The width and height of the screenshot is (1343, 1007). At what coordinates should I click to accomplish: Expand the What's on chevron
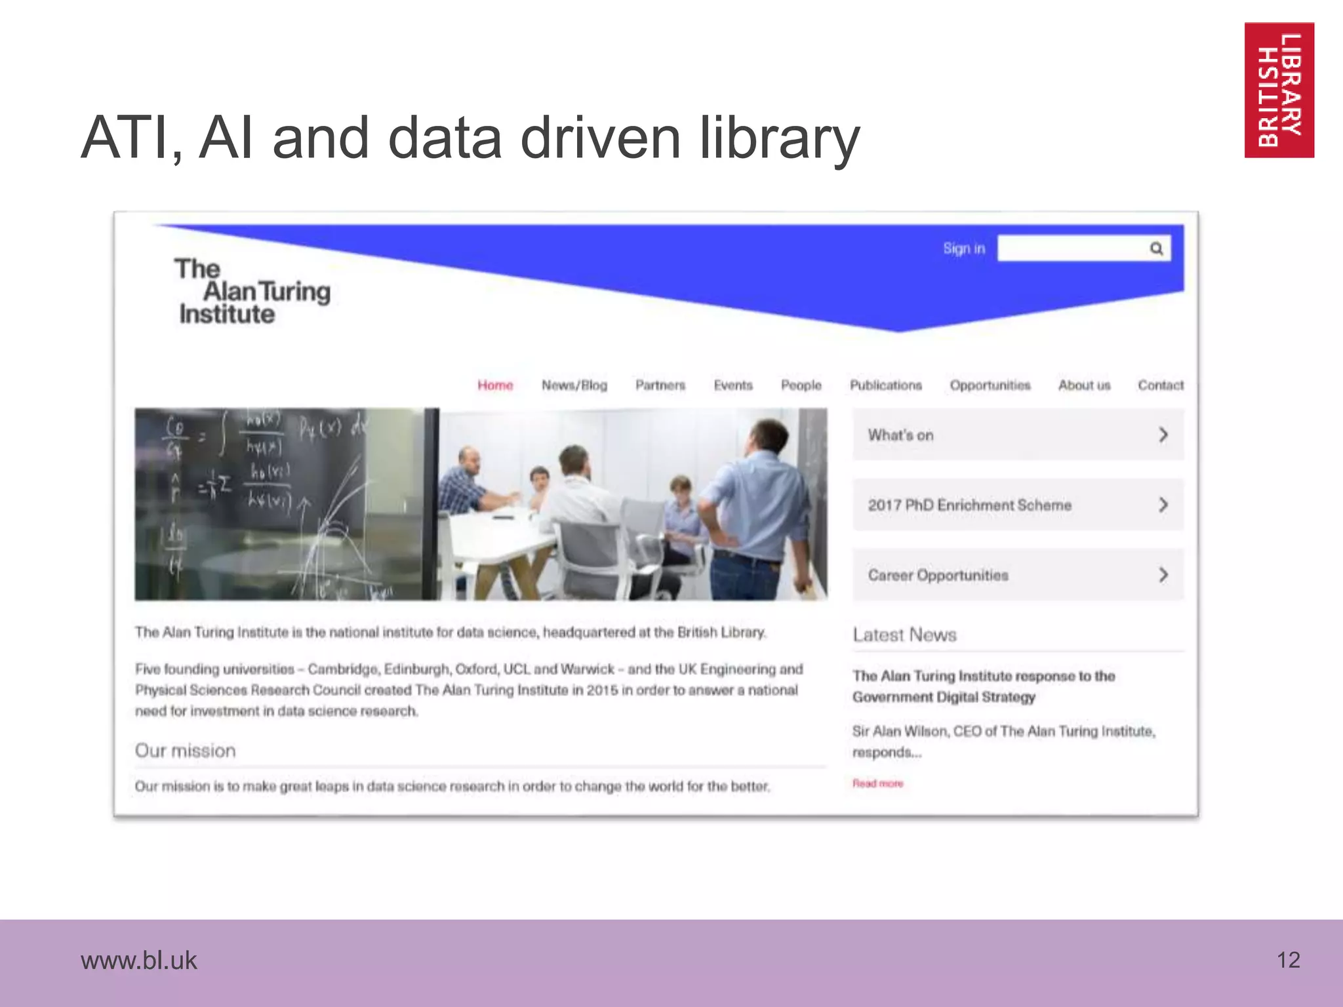pos(1163,435)
